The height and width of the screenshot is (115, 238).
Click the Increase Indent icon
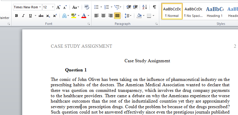click(135, 7)
